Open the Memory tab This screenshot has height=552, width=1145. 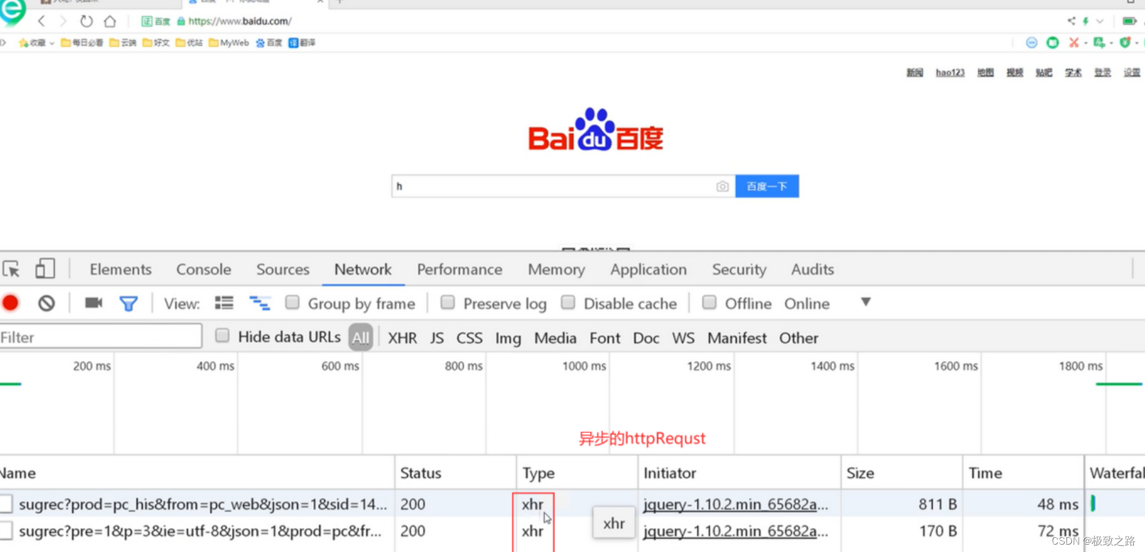[556, 269]
